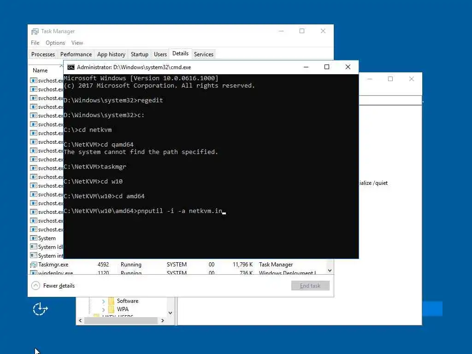Image resolution: width=472 pixels, height=354 pixels.
Task: Minimize the background Registry Editor window
Action: pos(370,79)
